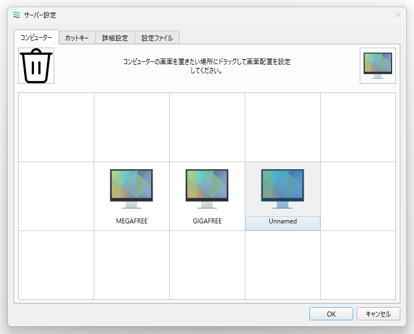Click the highlighted Unnamed name label
The height and width of the screenshot is (334, 414).
pyautogui.click(x=283, y=222)
